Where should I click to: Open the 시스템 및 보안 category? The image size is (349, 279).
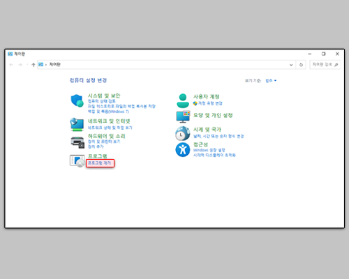point(104,96)
